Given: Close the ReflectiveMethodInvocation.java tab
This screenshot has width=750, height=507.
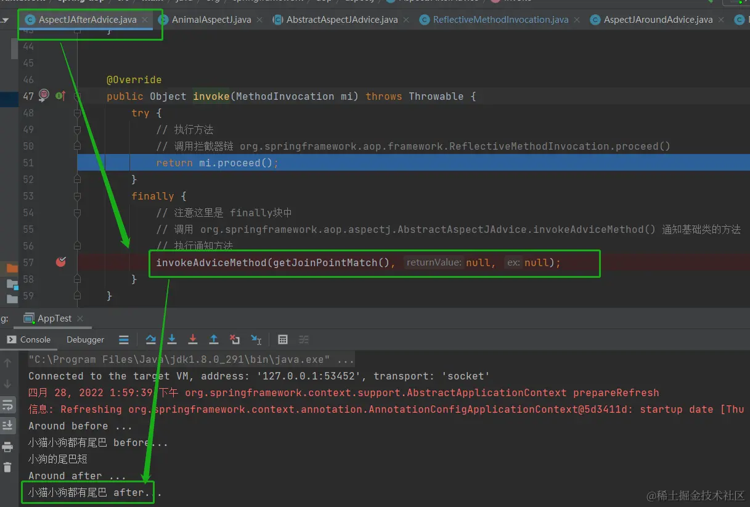Looking at the screenshot, I should tap(576, 20).
